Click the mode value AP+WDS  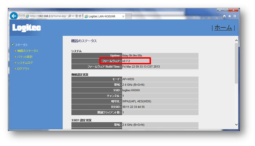(128, 79)
